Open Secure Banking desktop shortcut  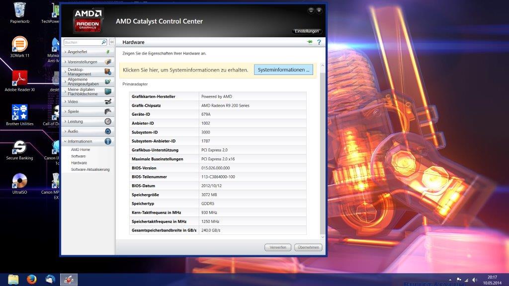(19, 149)
